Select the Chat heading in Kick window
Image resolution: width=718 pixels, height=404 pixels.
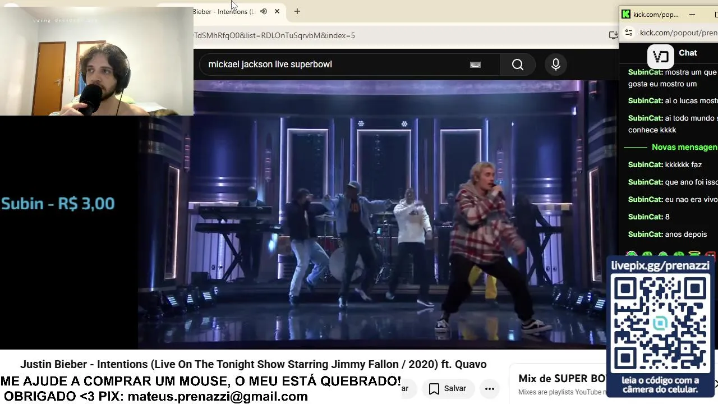[x=688, y=53]
